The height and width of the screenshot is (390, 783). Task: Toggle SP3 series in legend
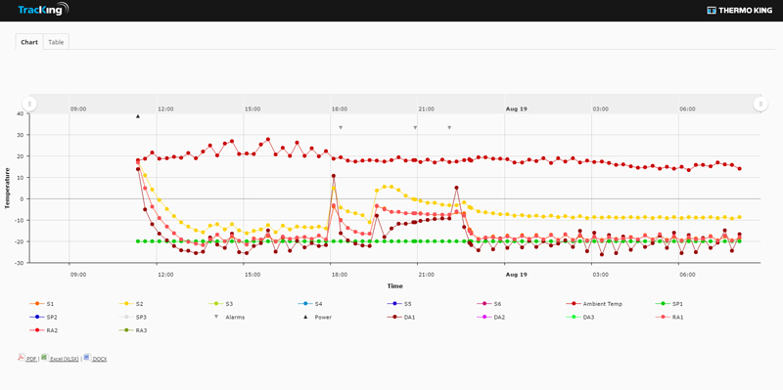point(132,318)
